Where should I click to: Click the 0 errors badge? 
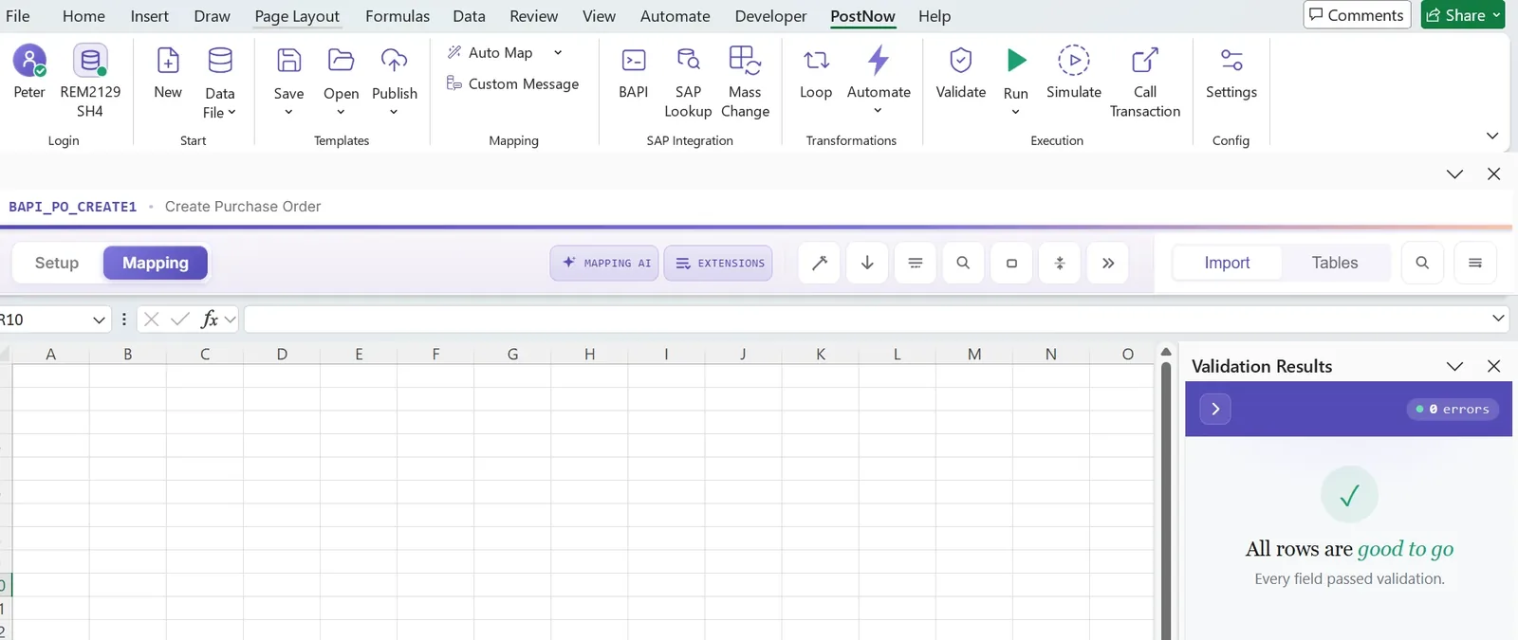click(x=1453, y=409)
